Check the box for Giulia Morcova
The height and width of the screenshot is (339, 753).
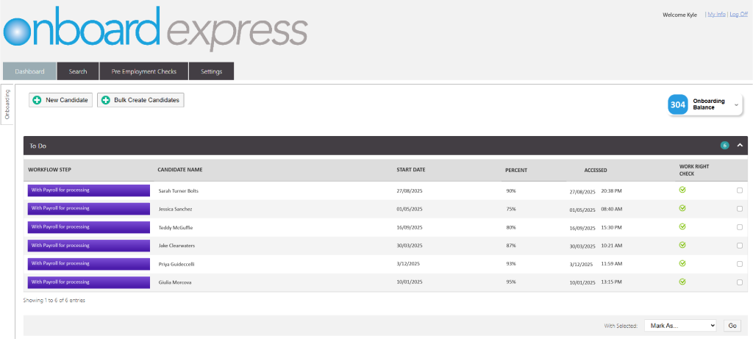[739, 282]
